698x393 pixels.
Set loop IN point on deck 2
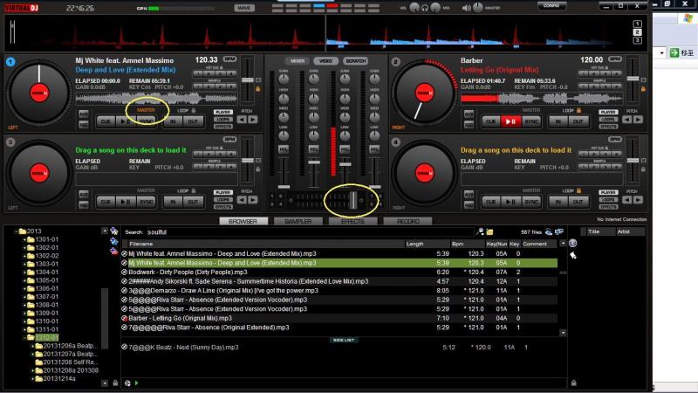tap(557, 121)
